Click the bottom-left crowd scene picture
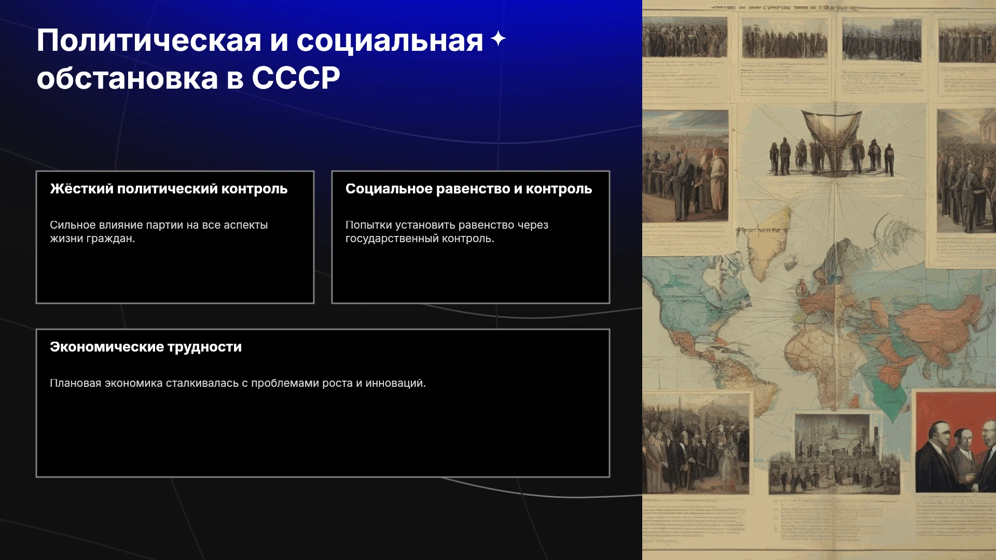This screenshot has width=996, height=560. [x=696, y=443]
